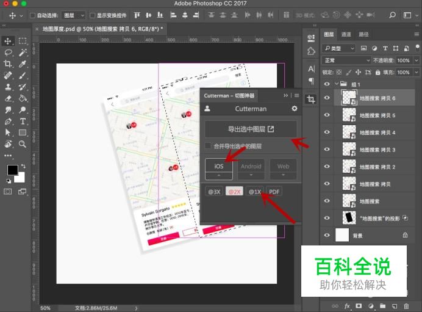
Task: Select the Pen tool
Action: tap(8, 122)
